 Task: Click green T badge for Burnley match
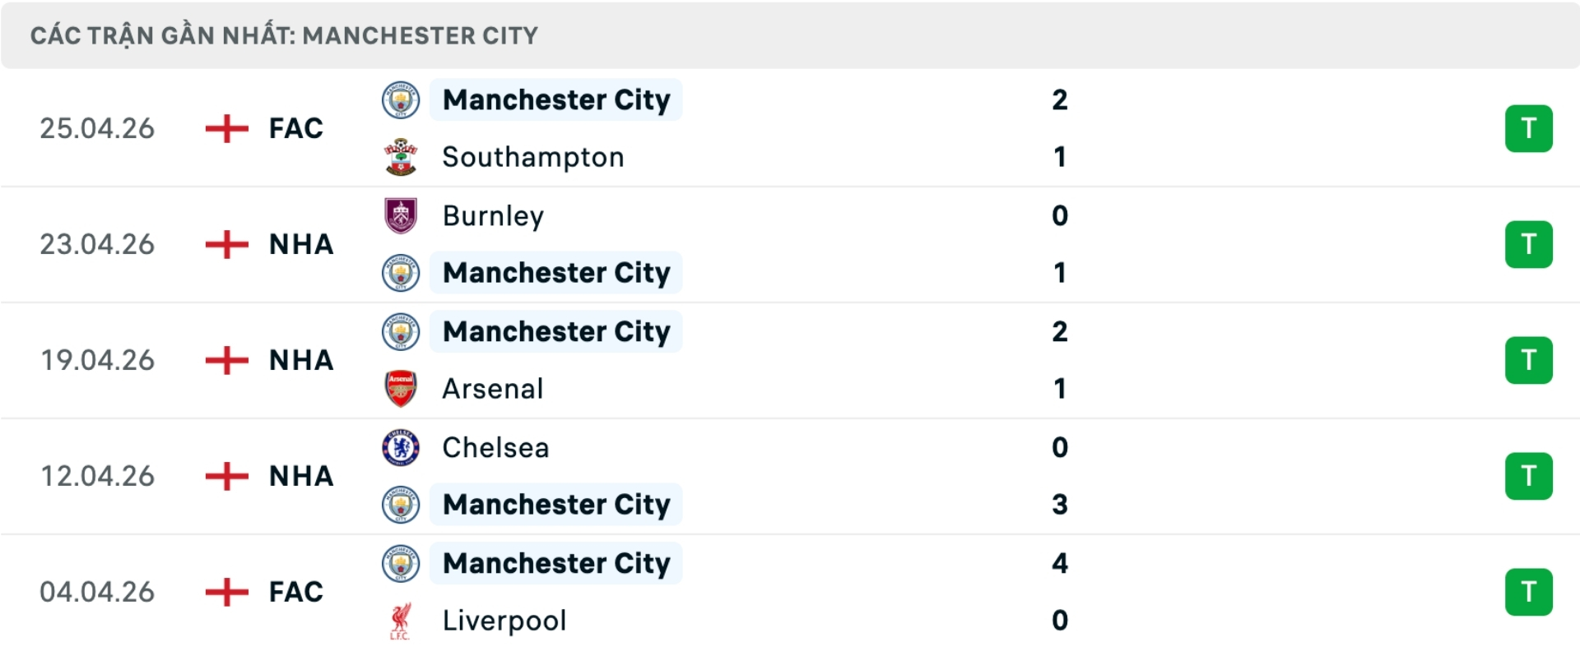coord(1528,244)
